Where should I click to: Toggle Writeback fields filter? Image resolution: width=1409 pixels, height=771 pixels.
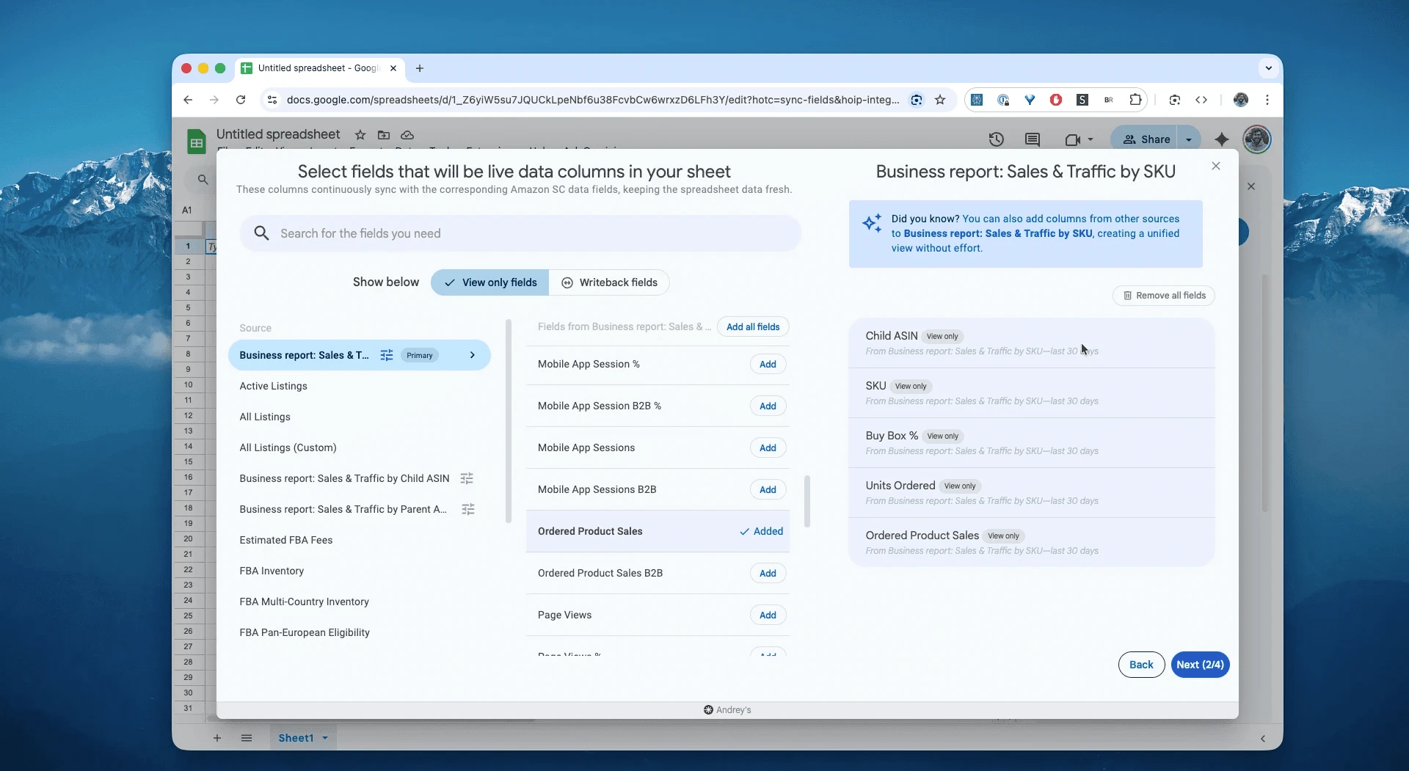(x=609, y=282)
